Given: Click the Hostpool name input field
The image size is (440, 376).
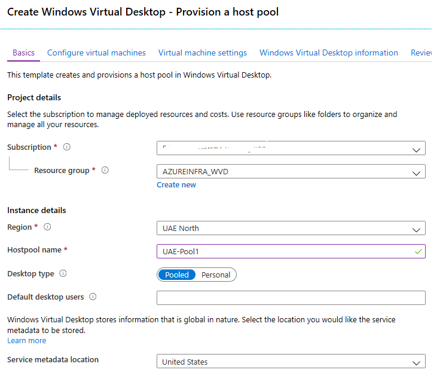Looking at the screenshot, I should tap(291, 251).
